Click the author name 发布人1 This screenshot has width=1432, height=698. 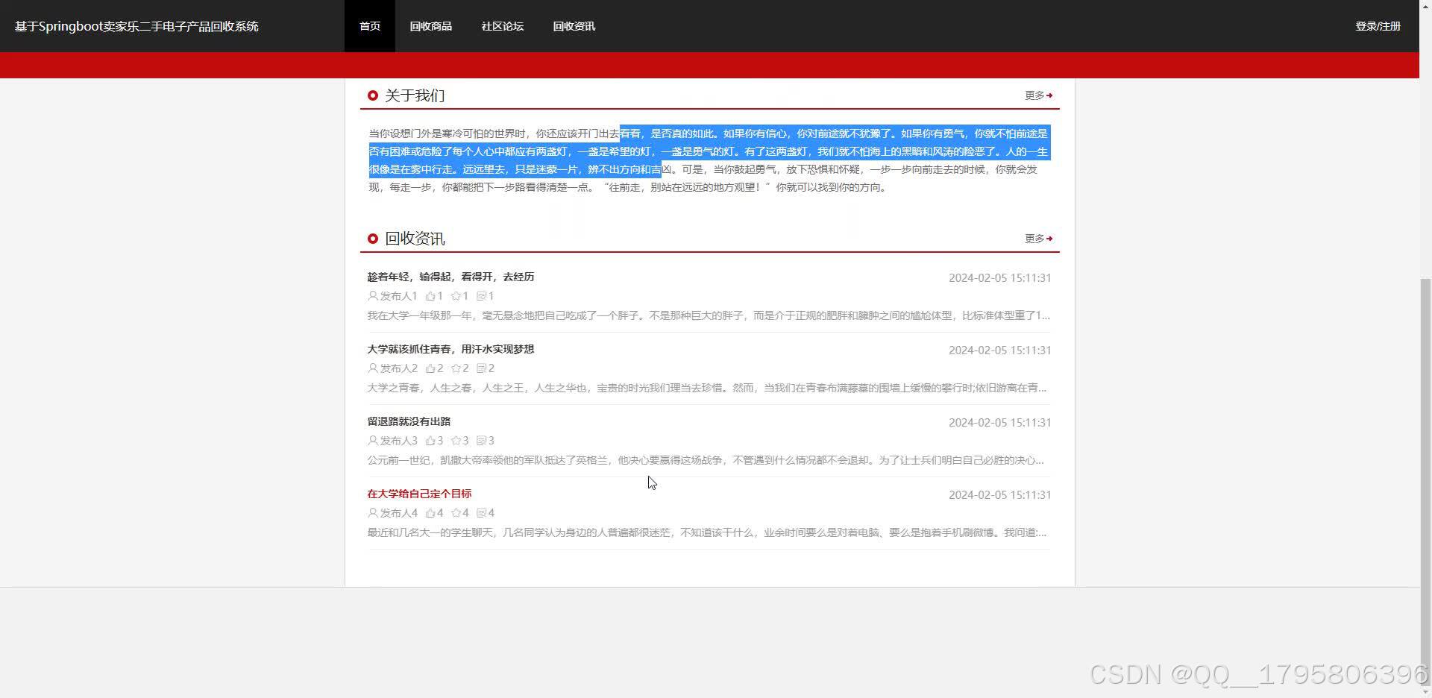pos(399,296)
